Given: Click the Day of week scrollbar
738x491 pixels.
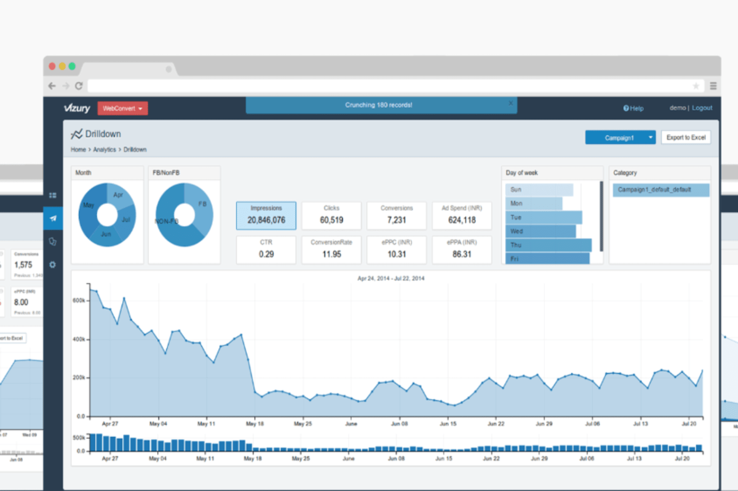Looking at the screenshot, I should coord(601,216).
